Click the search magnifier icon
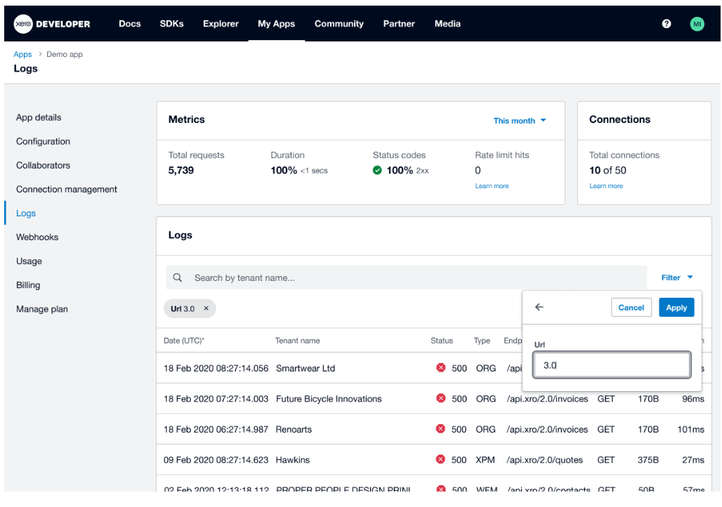Image resolution: width=722 pixels, height=507 pixels. 177,277
